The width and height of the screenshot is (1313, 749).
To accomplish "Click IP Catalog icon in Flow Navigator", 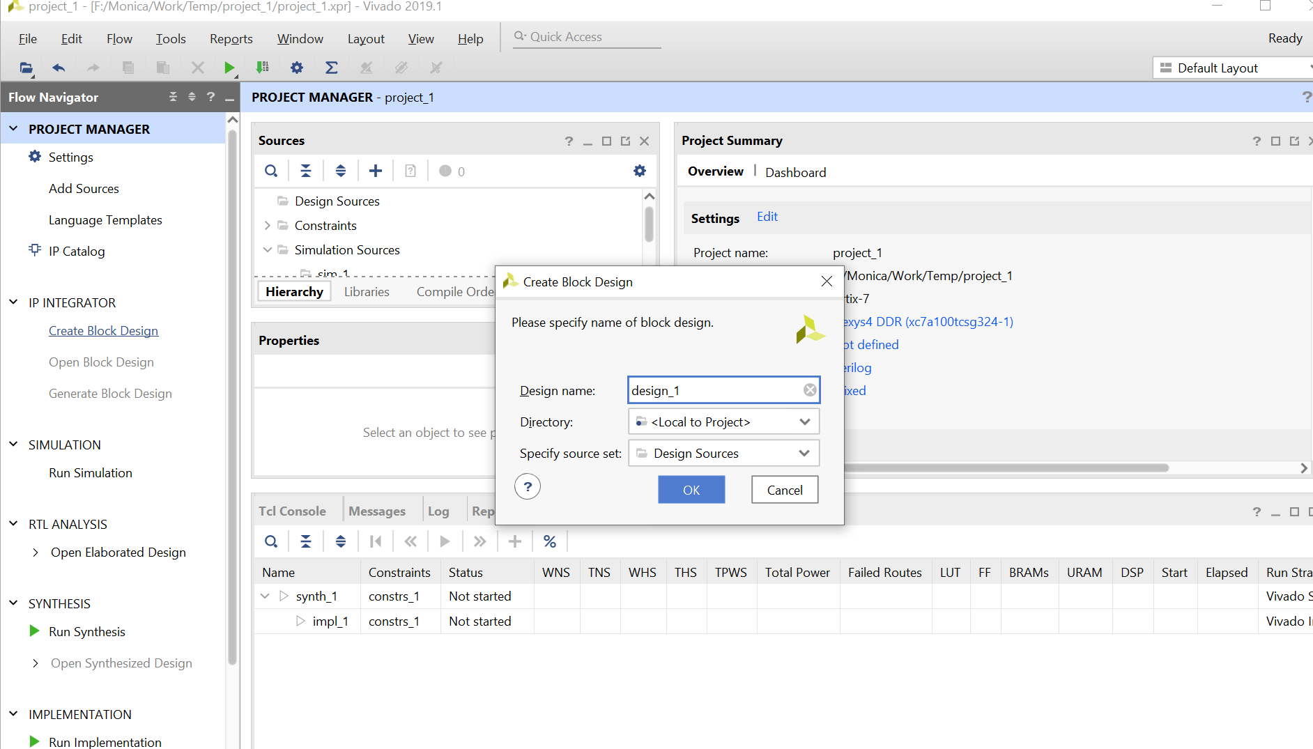I will click(x=35, y=250).
